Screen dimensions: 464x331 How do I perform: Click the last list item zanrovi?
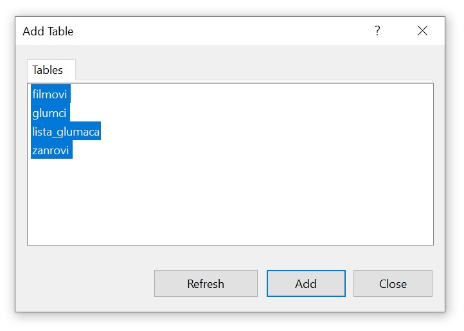pyautogui.click(x=51, y=150)
